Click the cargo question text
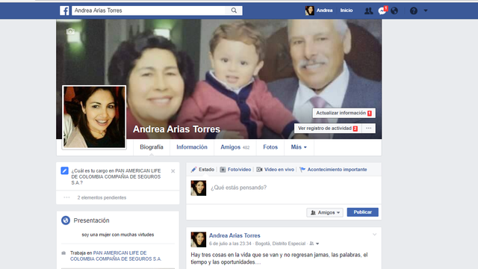The image size is (478, 269). [117, 176]
